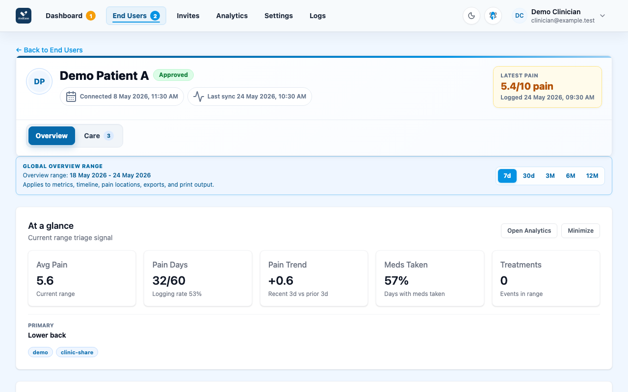Toggle dark mode moon icon

coord(471,16)
